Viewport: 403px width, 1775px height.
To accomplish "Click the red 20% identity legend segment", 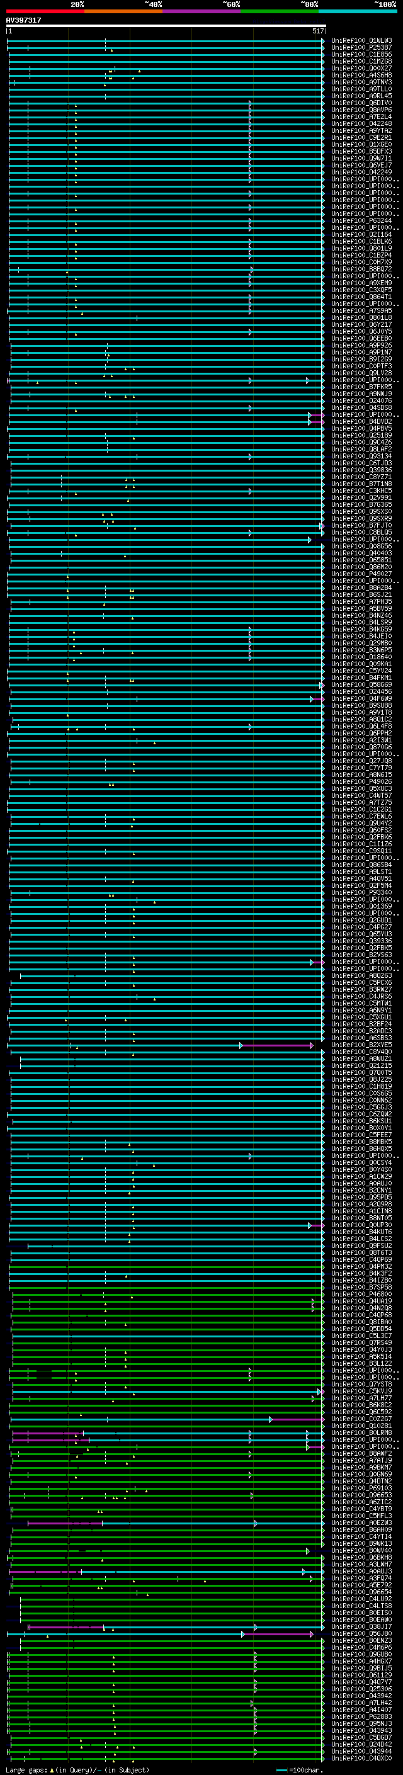I will tap(45, 11).
